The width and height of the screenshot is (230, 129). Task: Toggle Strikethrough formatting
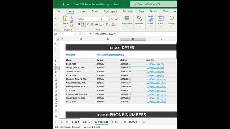pyautogui.click(x=96, y=24)
